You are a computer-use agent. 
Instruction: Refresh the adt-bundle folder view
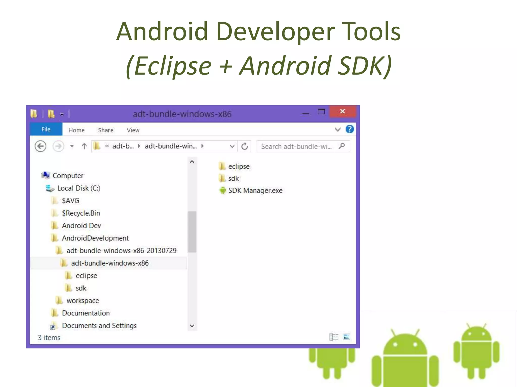click(x=244, y=146)
